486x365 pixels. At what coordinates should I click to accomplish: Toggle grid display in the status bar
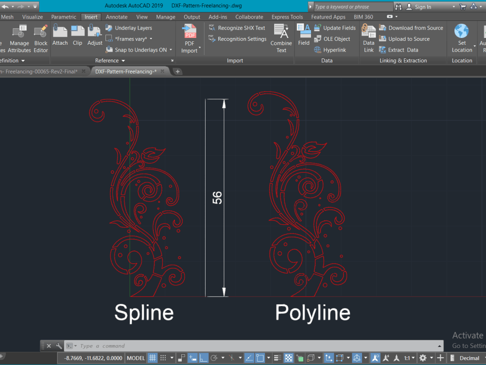pos(152,358)
